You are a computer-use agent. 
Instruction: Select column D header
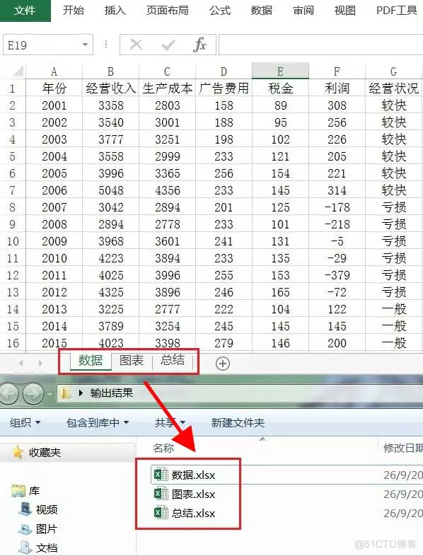point(224,71)
